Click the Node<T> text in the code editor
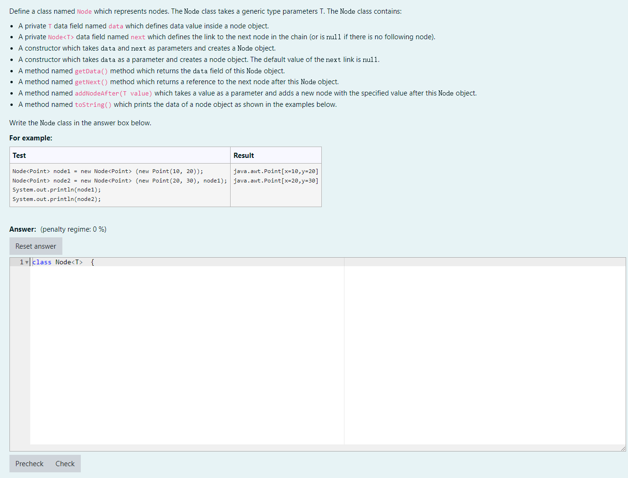 [69, 262]
